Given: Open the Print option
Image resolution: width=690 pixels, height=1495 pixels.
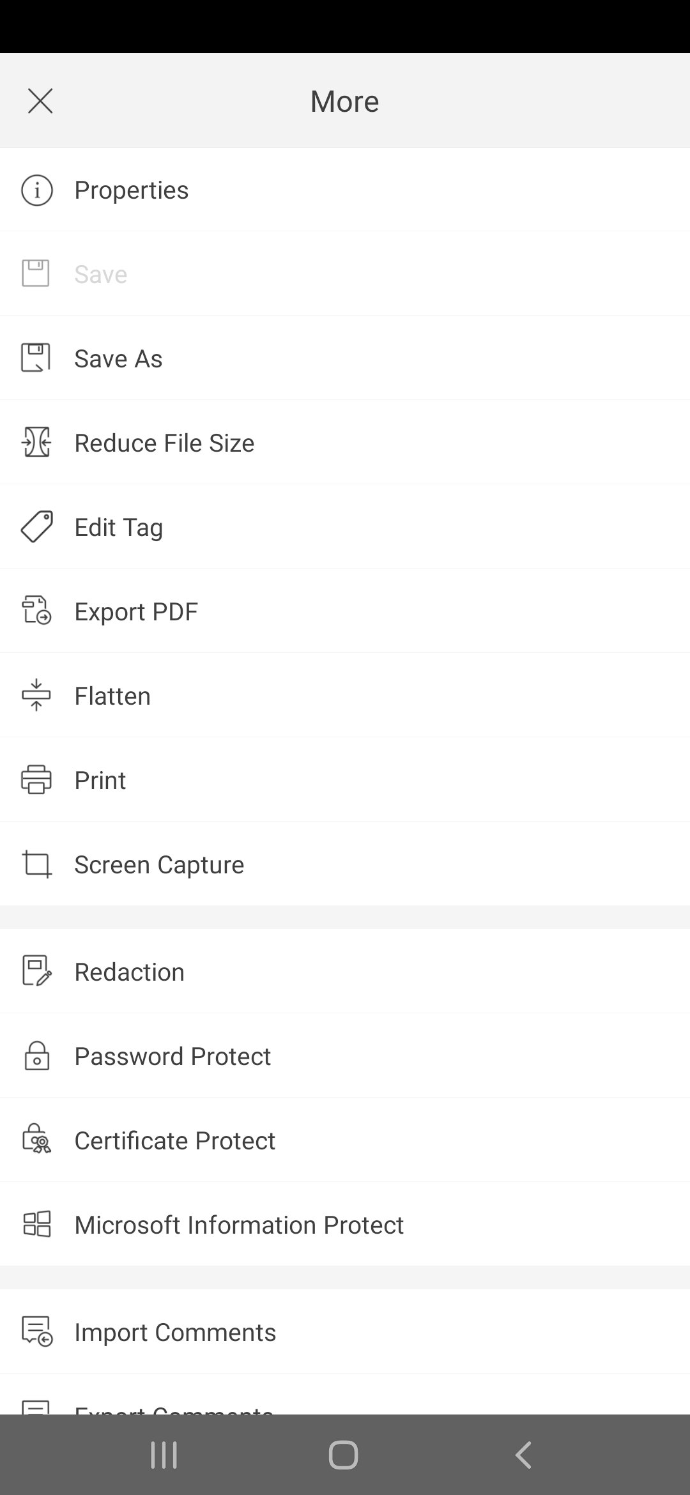Looking at the screenshot, I should (345, 779).
